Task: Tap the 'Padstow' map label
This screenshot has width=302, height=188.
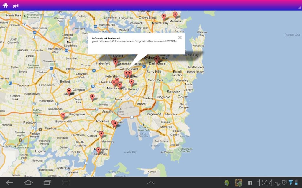Action: point(29,122)
